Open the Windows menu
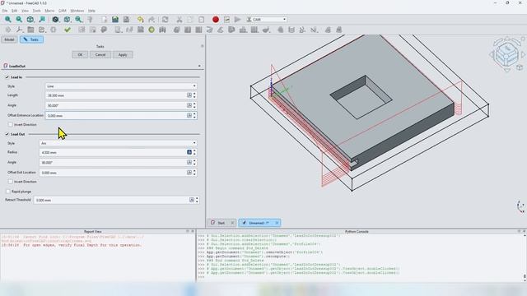This screenshot has height=296, width=527. click(x=77, y=11)
